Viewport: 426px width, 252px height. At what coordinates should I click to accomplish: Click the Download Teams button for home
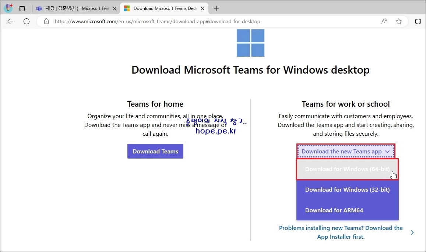click(x=155, y=151)
